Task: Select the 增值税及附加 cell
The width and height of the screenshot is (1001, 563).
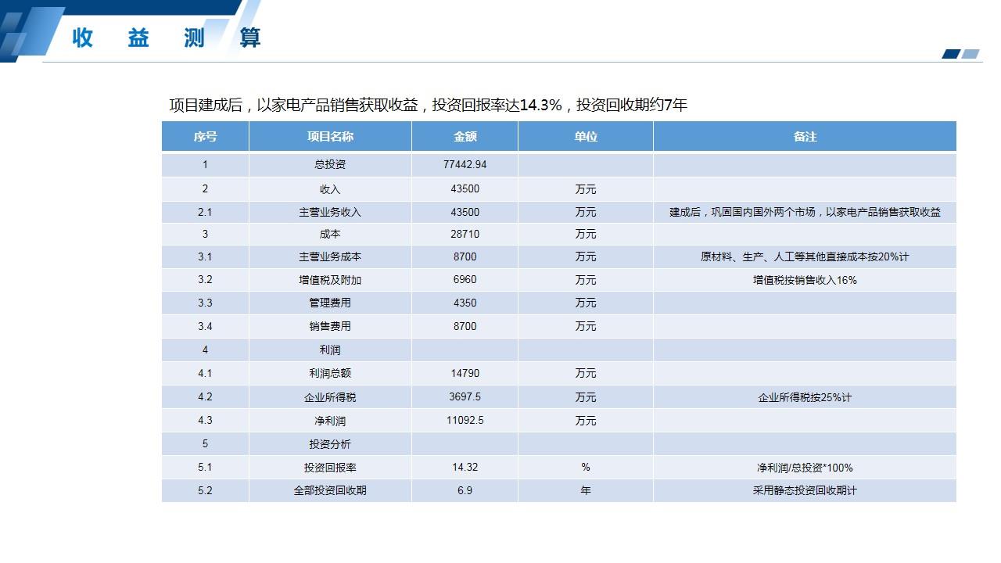Action: (330, 280)
